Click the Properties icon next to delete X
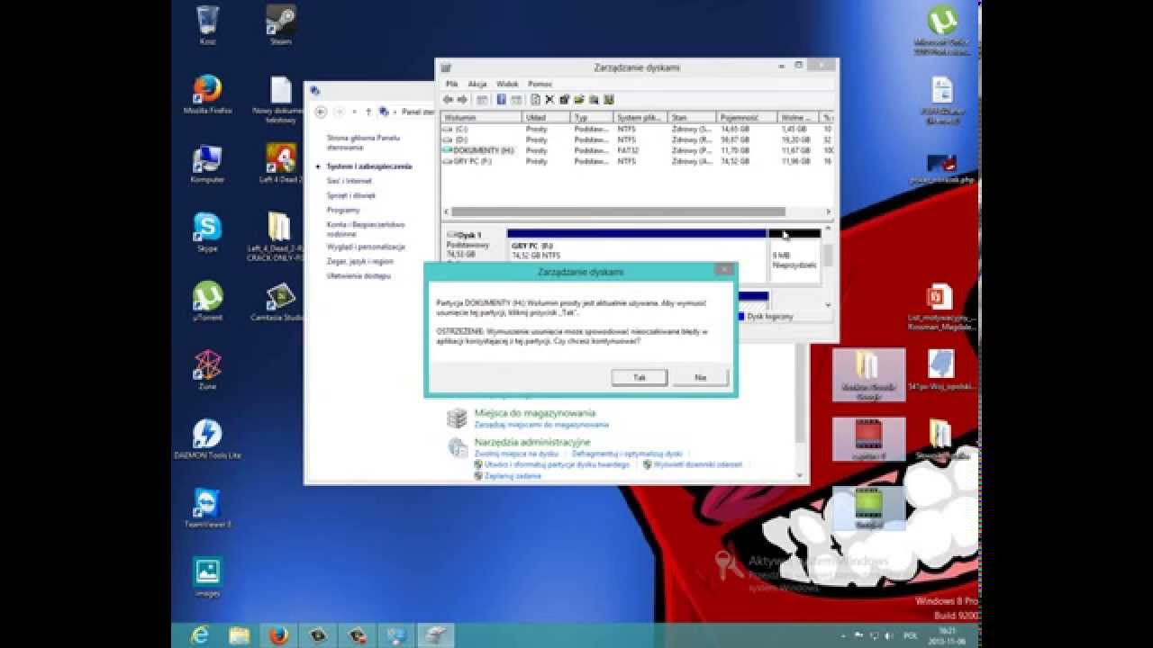The width and height of the screenshot is (1153, 648). 565,99
